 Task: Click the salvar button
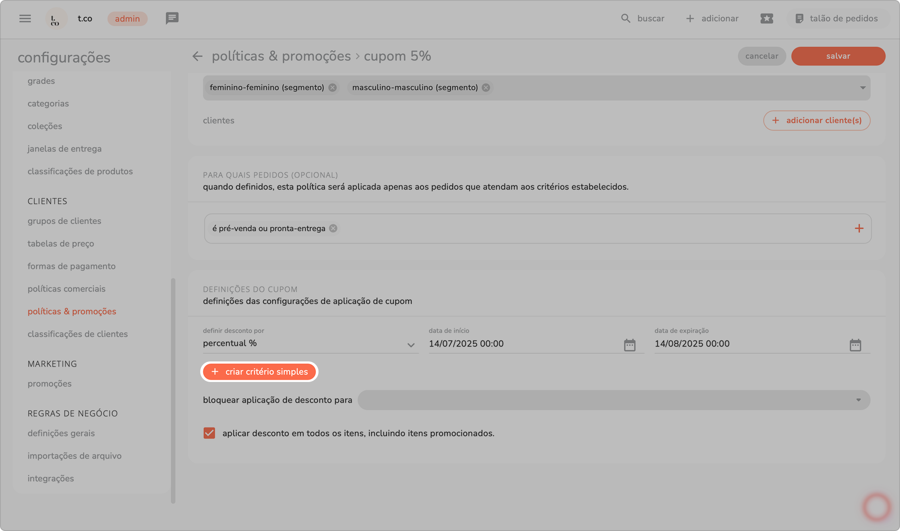tap(838, 56)
